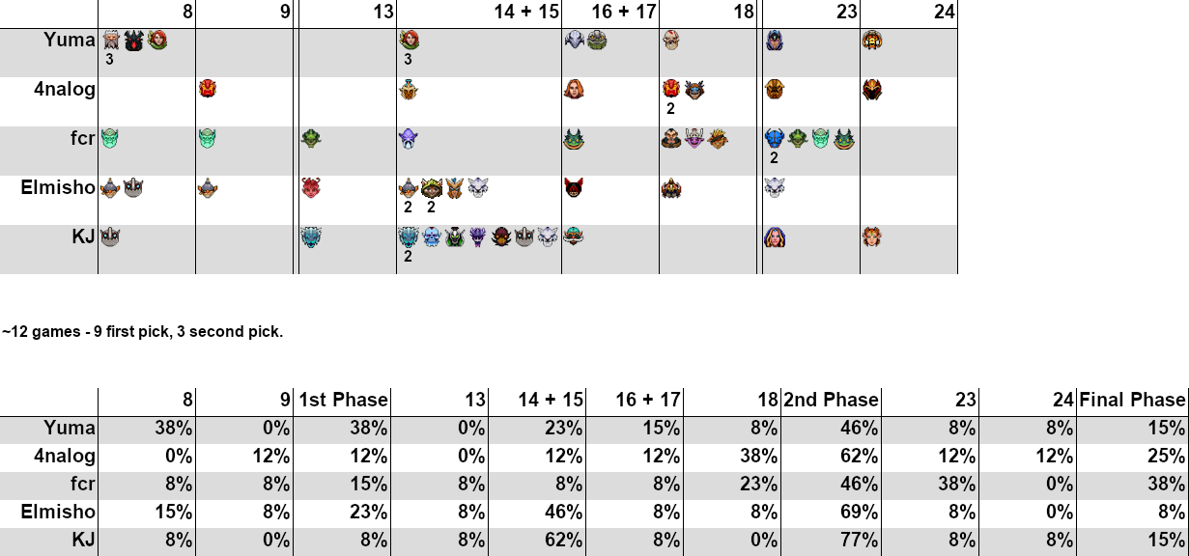Click 4nalog's red-haired hero icon in 16 + 17
The height and width of the screenshot is (556, 1189).
(574, 90)
